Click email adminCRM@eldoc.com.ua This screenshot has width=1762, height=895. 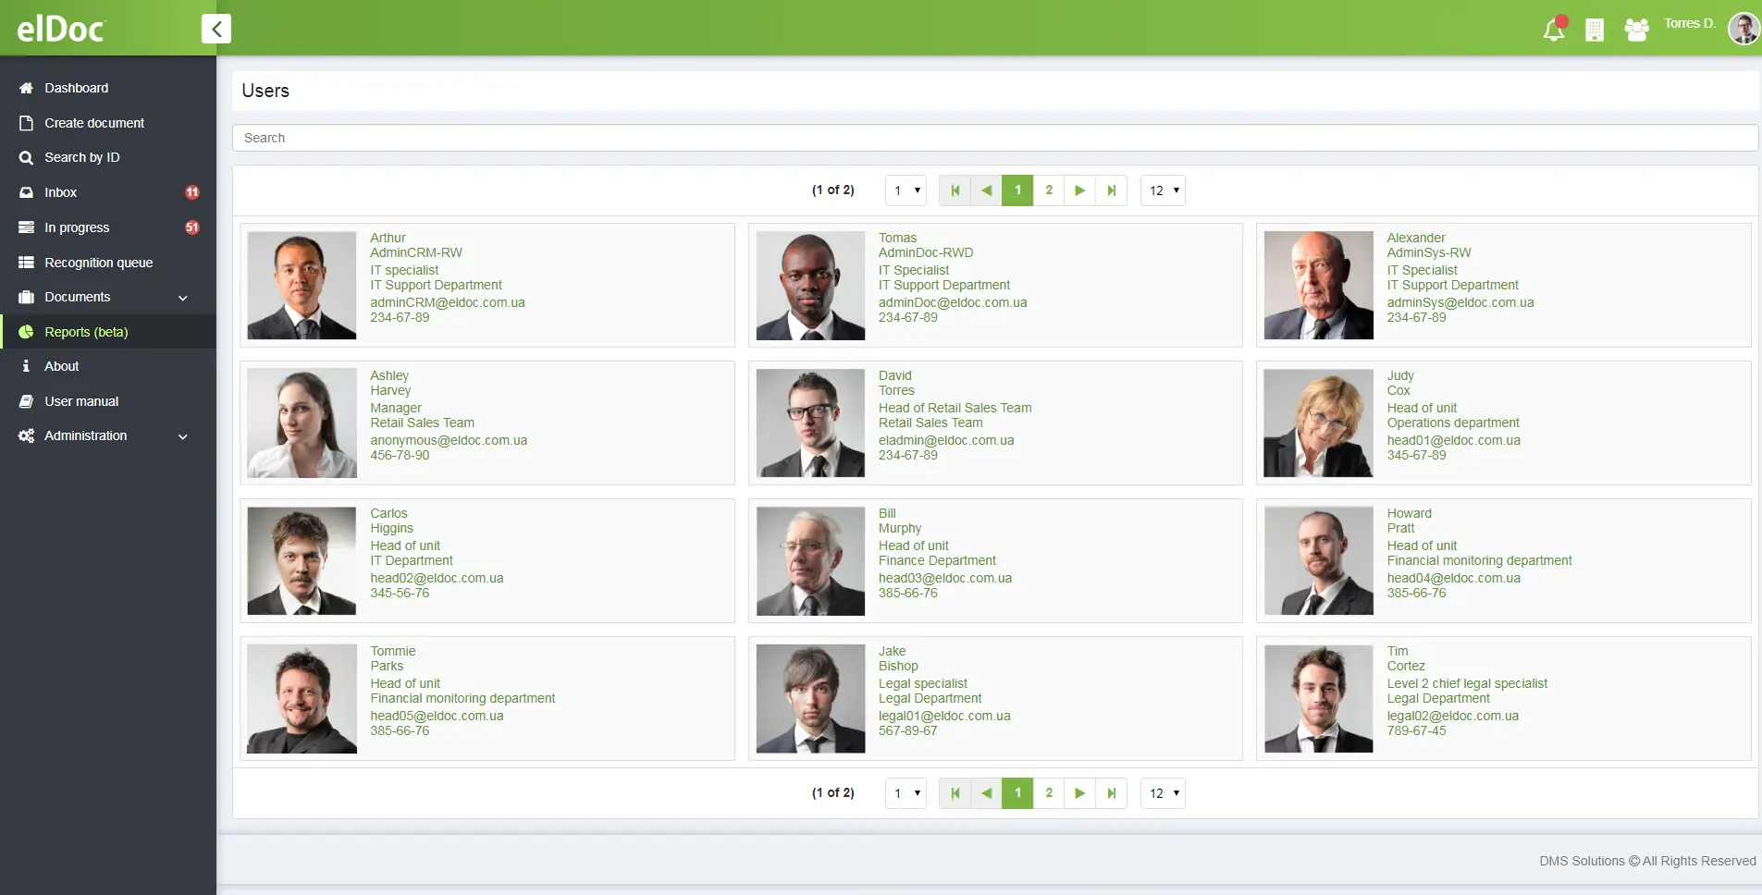pyautogui.click(x=448, y=302)
